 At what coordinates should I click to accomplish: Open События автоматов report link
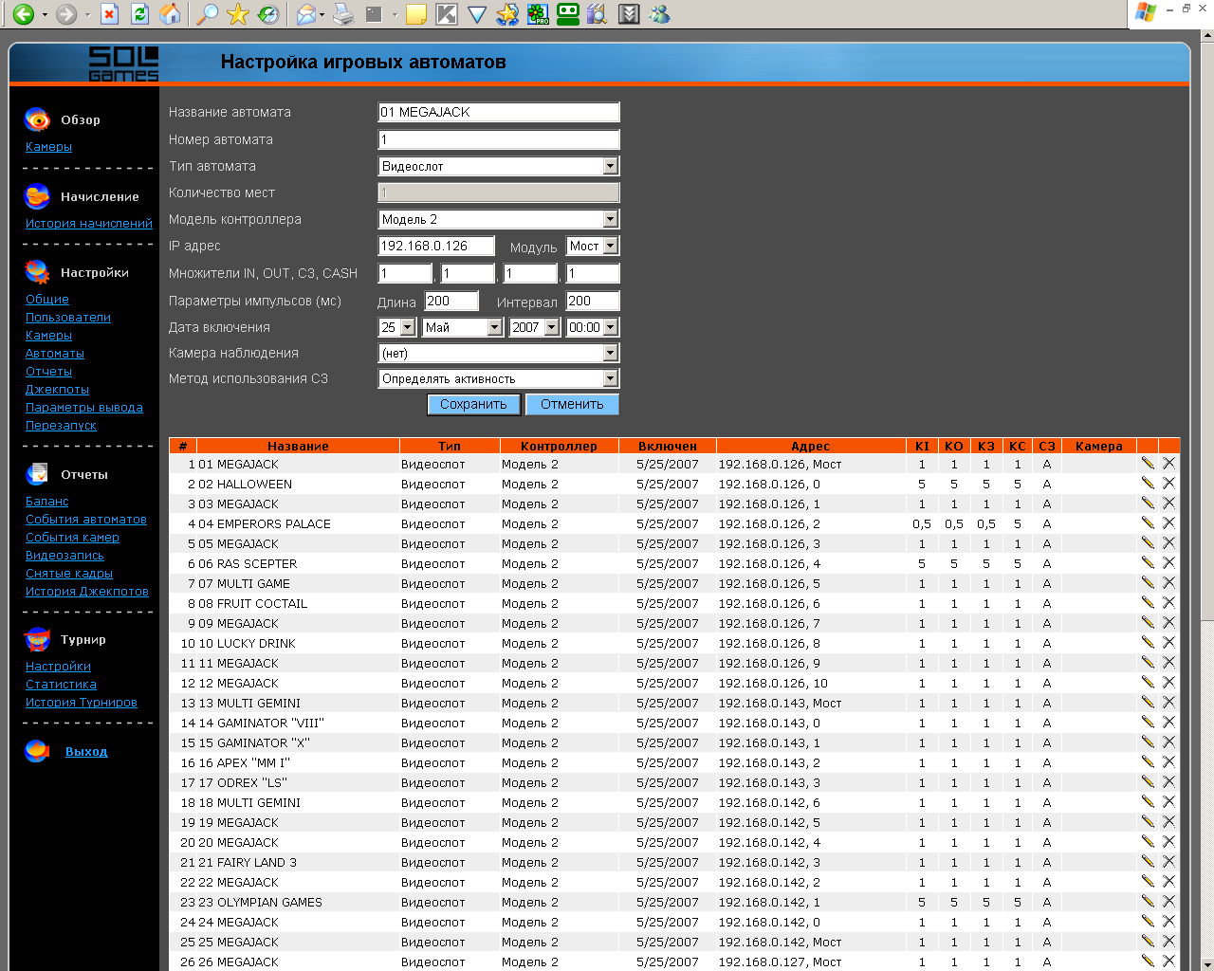pyautogui.click(x=86, y=520)
